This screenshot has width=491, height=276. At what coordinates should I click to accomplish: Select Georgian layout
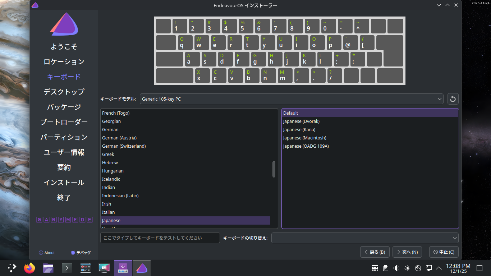tap(185, 121)
